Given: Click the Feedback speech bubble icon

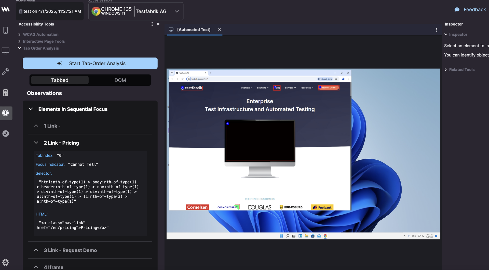Looking at the screenshot, I should [x=457, y=9].
